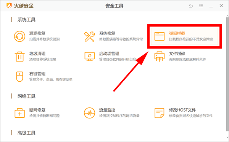The width and height of the screenshot is (229, 142).
Task: Select the 漏洞修复 tool title
Action: [x=37, y=33]
